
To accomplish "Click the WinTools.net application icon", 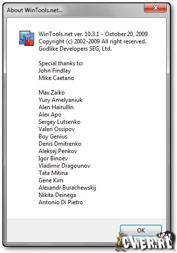I will (x=27, y=38).
